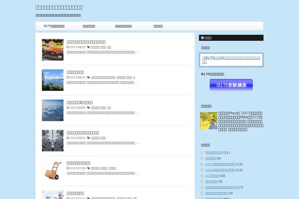The width and height of the screenshot is (299, 199).
Task: Click the tag icon in the 2017/08/23 post row
Action: 89,47
